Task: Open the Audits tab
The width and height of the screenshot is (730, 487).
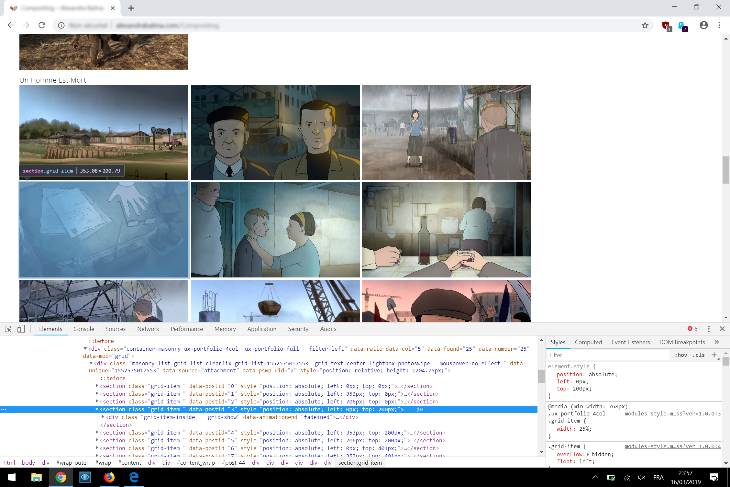Action: coord(328,329)
